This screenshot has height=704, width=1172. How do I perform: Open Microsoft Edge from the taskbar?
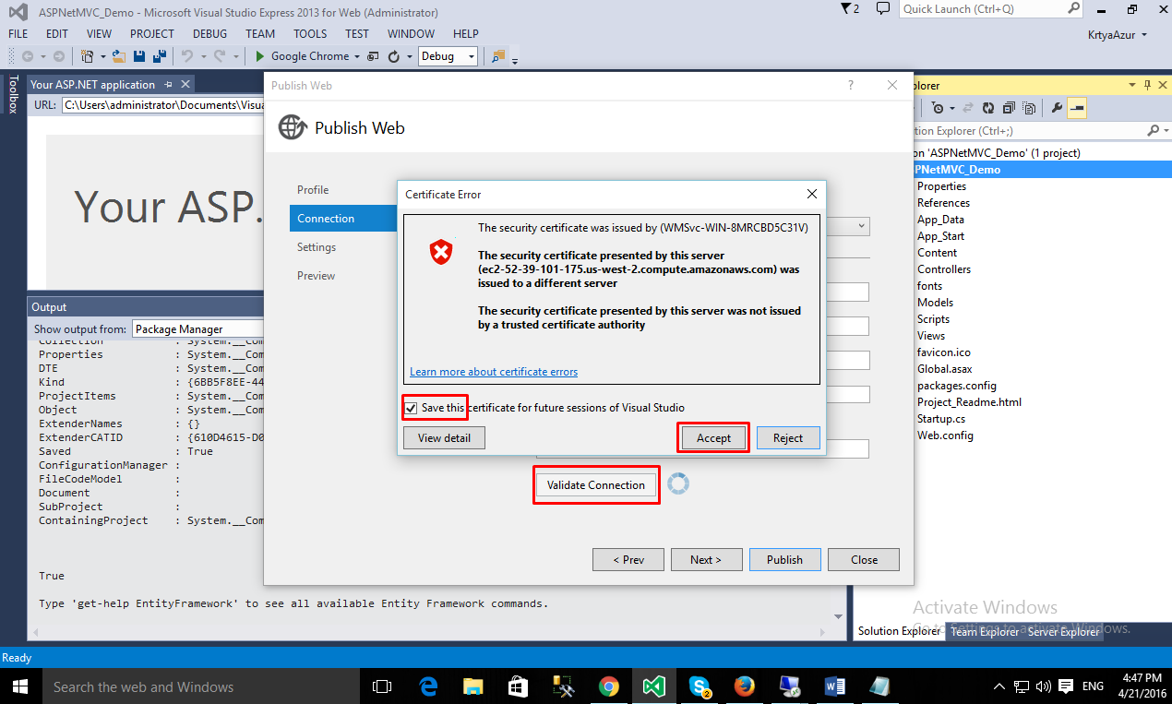click(x=428, y=686)
